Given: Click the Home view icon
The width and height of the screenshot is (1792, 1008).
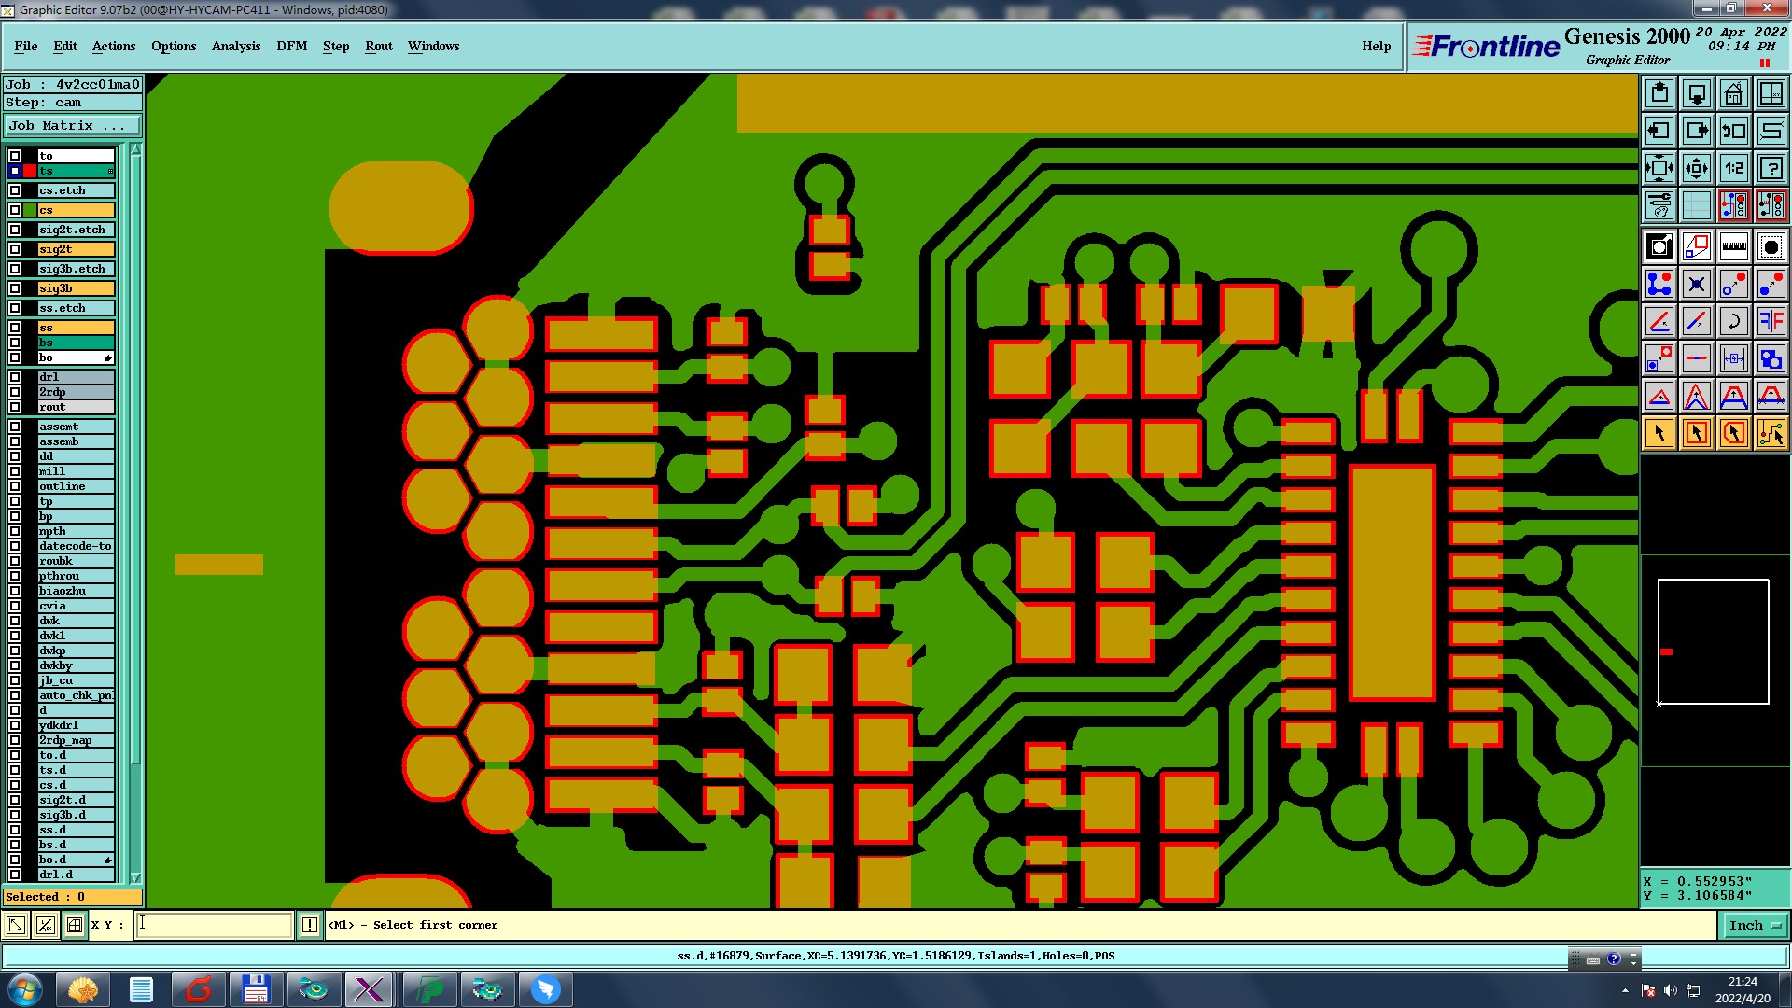Looking at the screenshot, I should 1734,93.
